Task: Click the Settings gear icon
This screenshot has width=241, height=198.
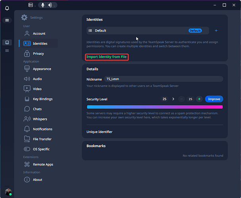Action: (24, 17)
